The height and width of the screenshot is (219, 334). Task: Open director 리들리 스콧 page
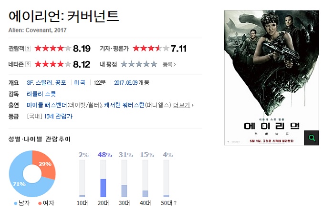pos(42,94)
